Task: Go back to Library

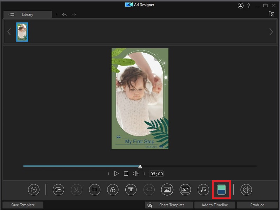Action: click(27, 14)
